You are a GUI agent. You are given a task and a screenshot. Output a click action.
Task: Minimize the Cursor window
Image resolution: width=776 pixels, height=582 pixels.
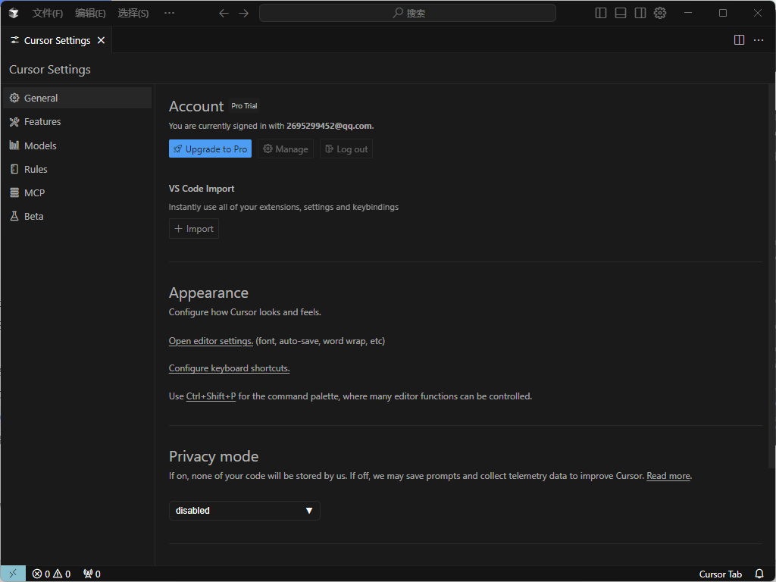point(688,13)
